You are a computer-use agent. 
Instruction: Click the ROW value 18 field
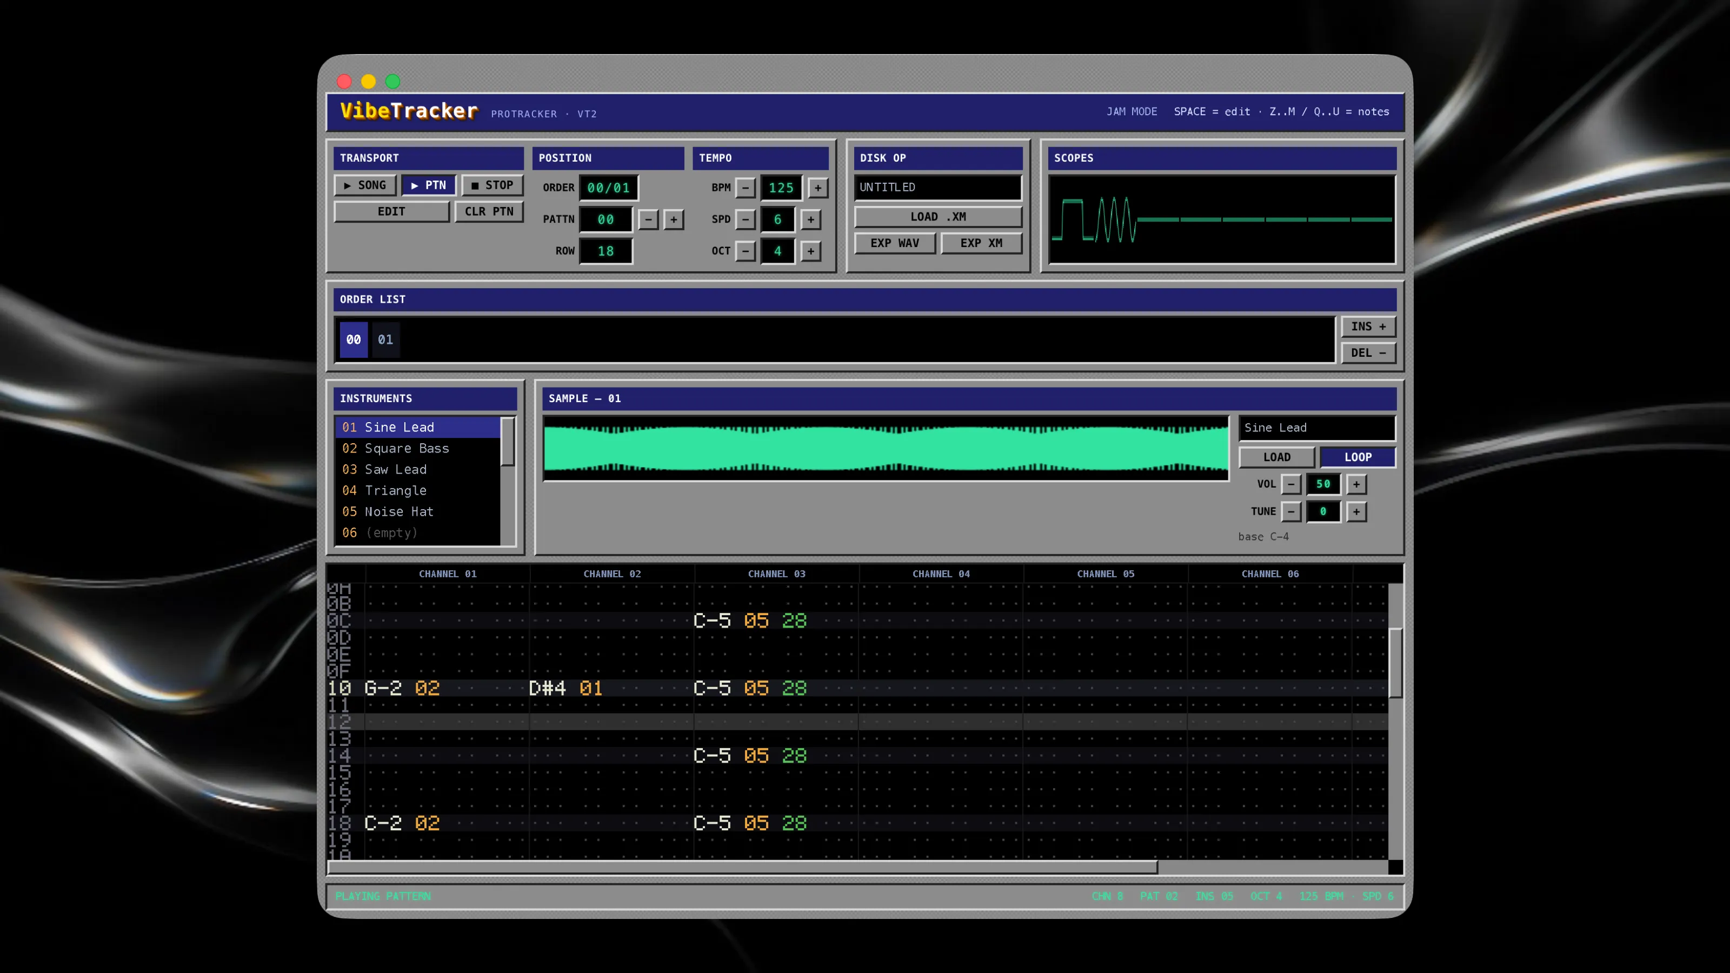pos(605,251)
